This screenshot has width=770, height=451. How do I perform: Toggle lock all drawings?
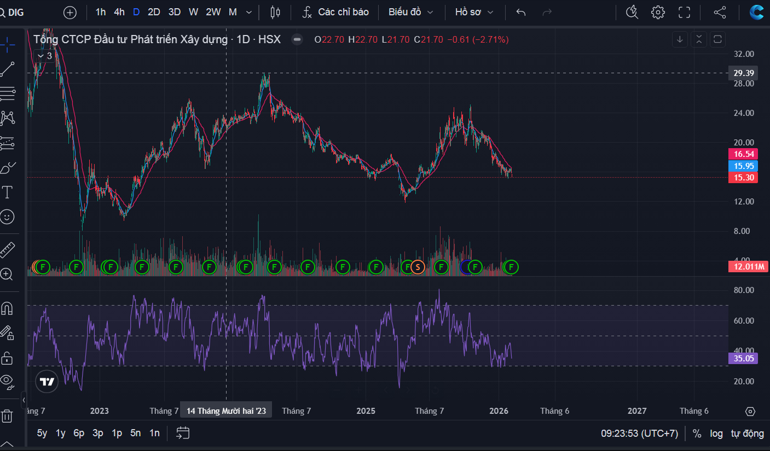coord(7,358)
